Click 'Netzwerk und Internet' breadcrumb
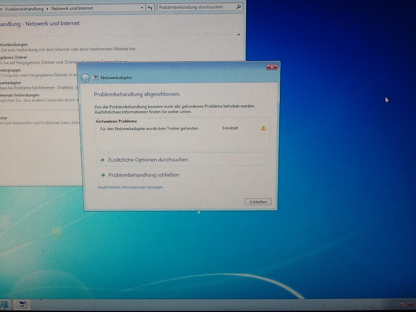The width and height of the screenshot is (416, 312). (72, 8)
